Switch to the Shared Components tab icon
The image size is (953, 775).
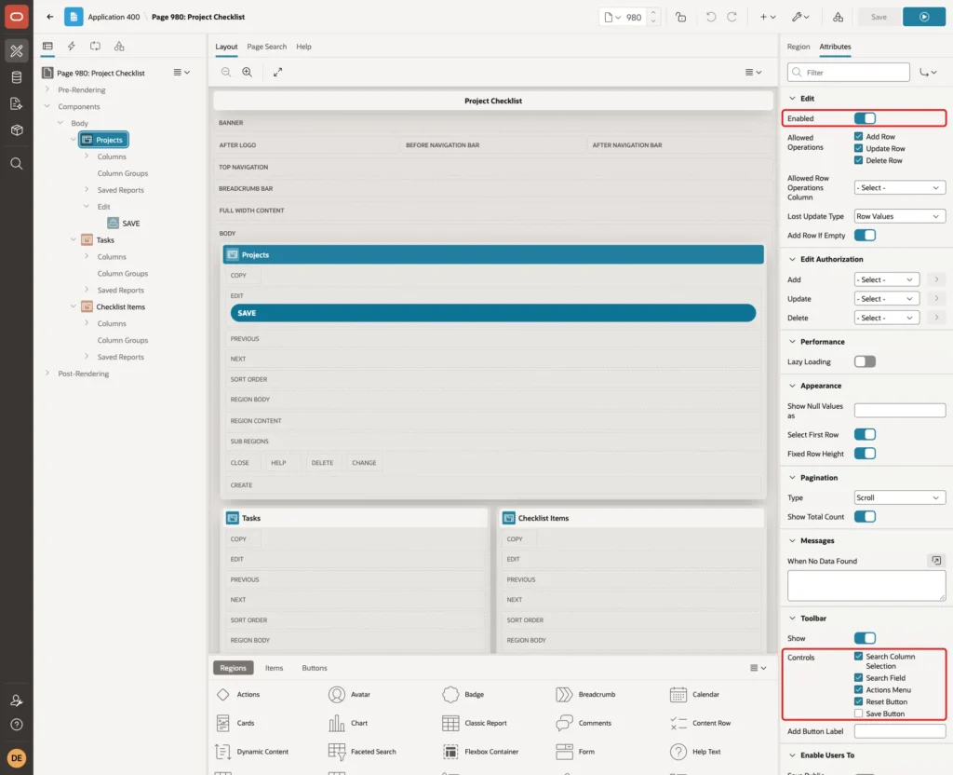(119, 47)
